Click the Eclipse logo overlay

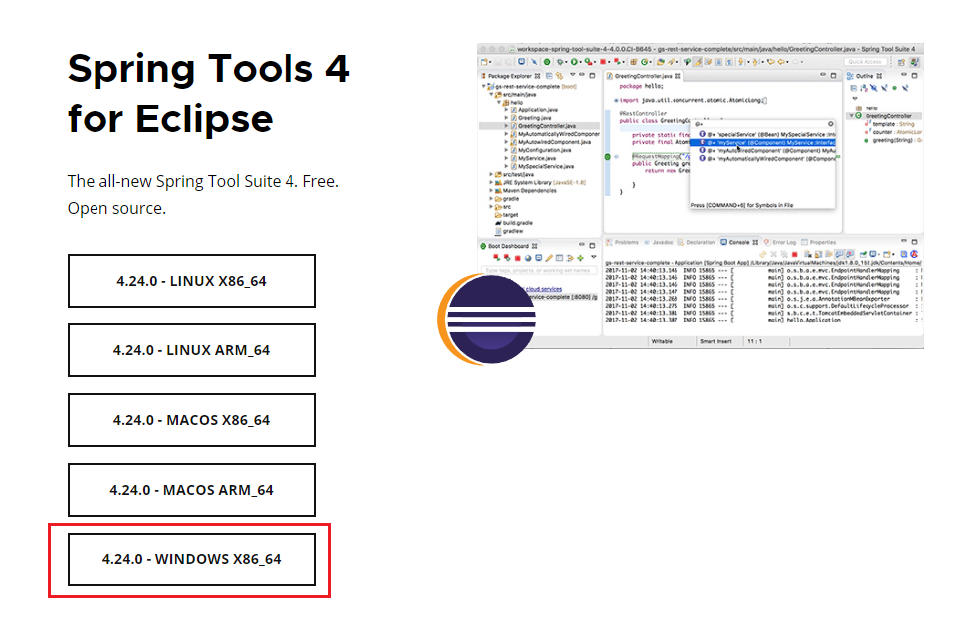click(487, 319)
